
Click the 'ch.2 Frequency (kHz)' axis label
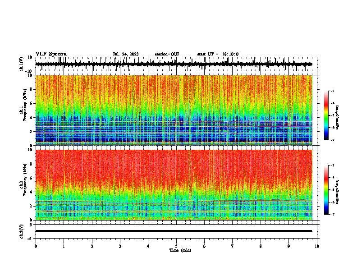coord(23,179)
